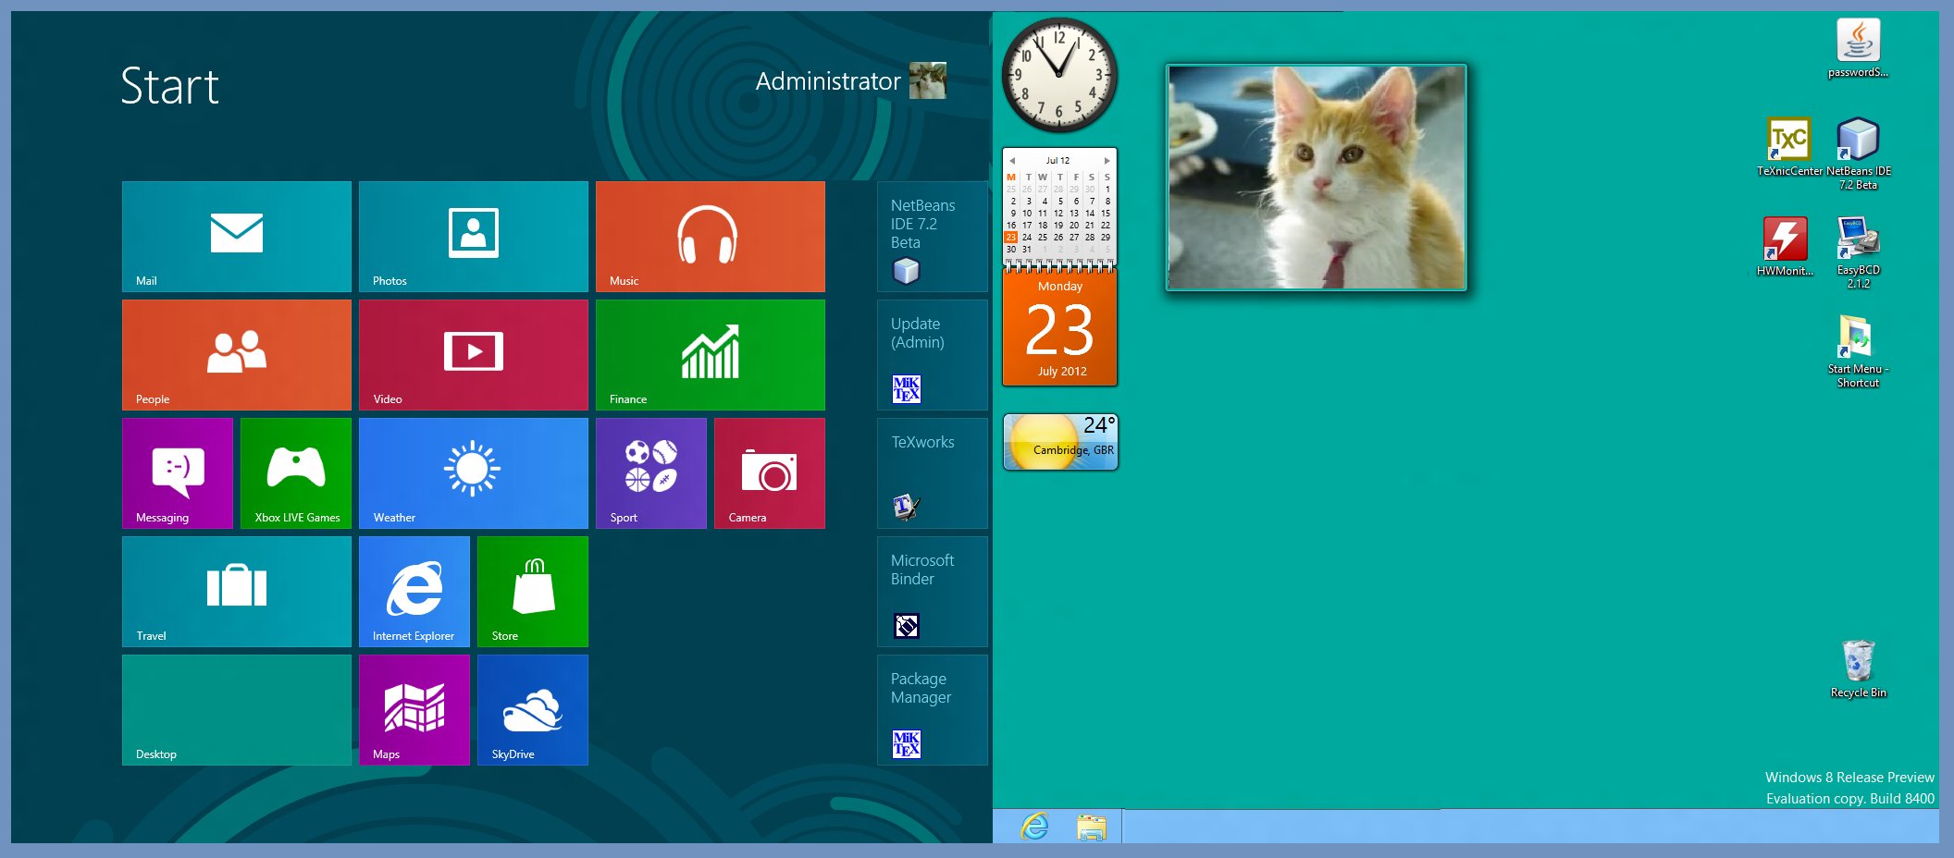Open the Photos tile
The height and width of the screenshot is (858, 1954).
(474, 237)
